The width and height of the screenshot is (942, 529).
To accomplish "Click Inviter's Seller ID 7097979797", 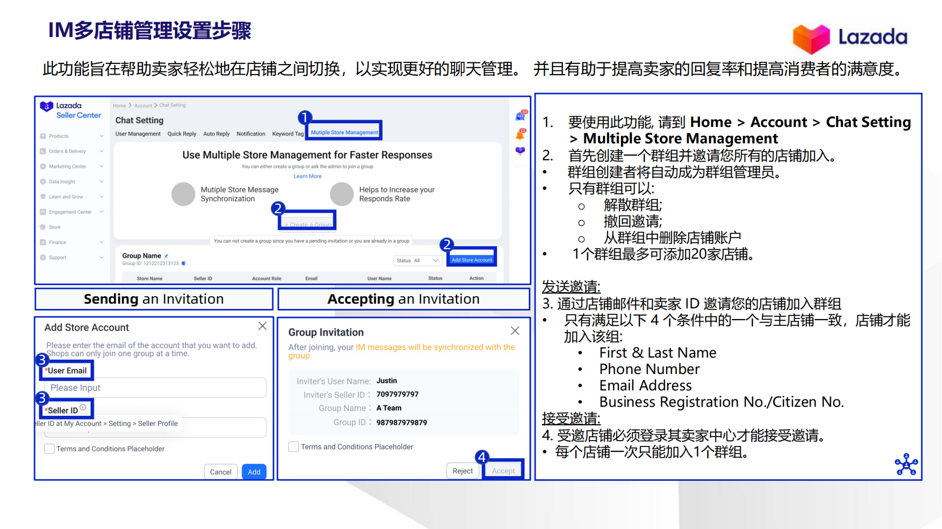I will point(397,394).
